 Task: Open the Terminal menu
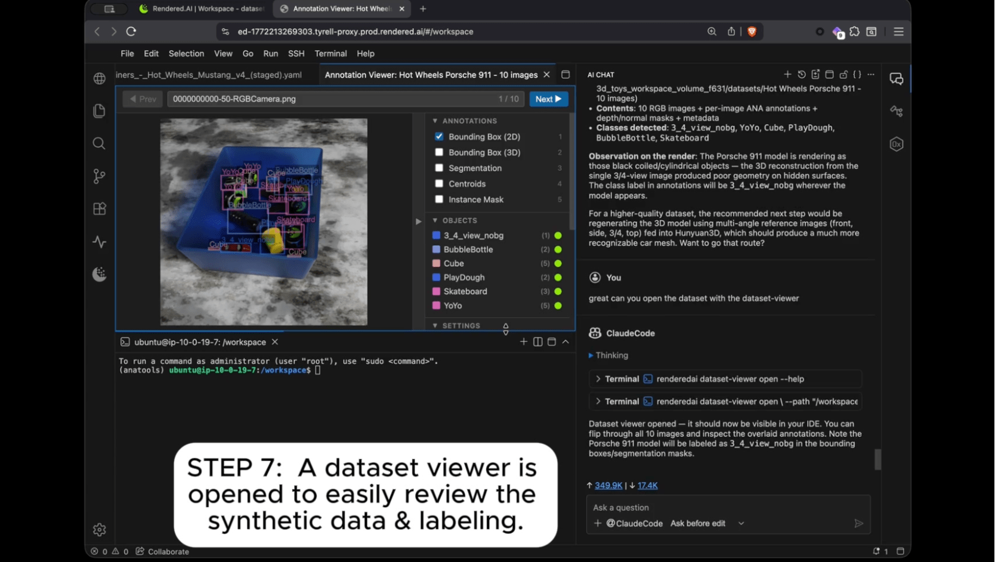pyautogui.click(x=330, y=54)
